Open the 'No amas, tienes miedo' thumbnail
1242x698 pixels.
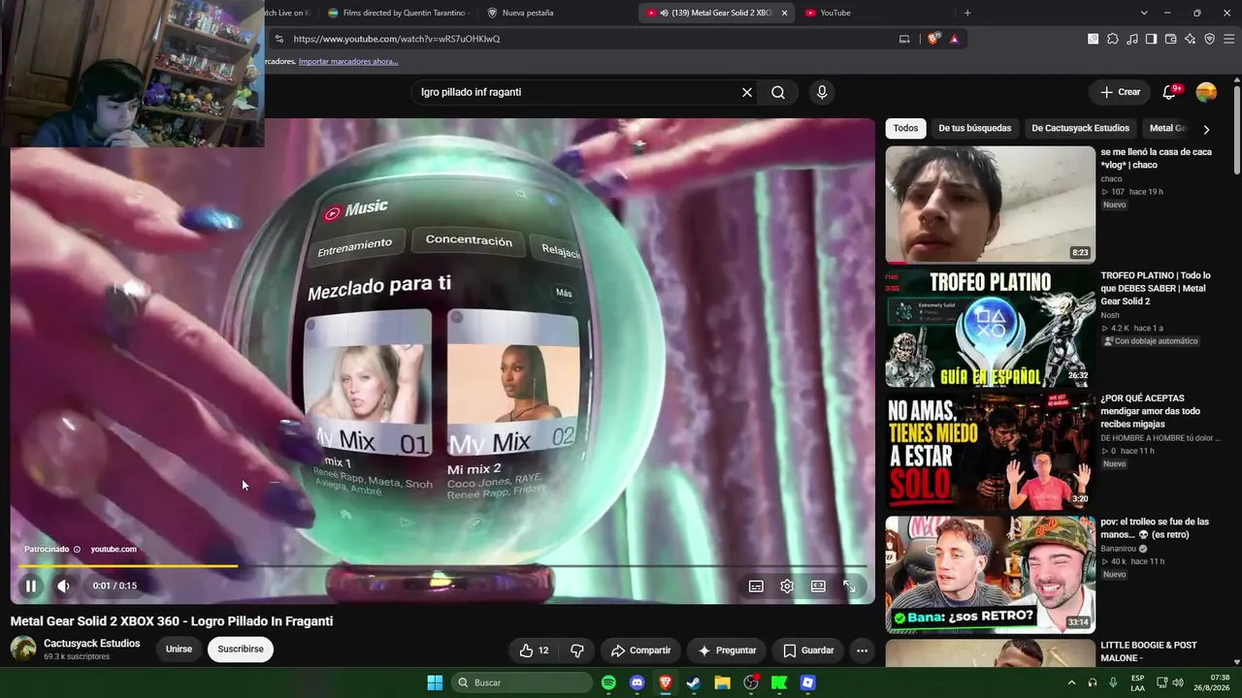click(990, 451)
